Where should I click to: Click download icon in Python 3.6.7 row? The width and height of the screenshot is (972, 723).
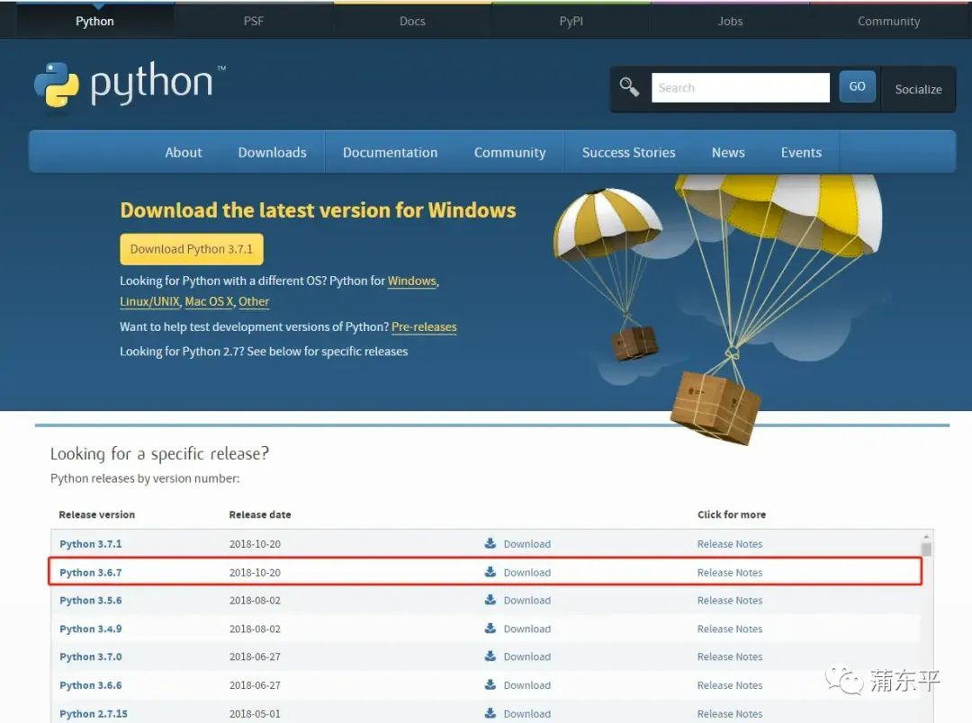pyautogui.click(x=490, y=572)
